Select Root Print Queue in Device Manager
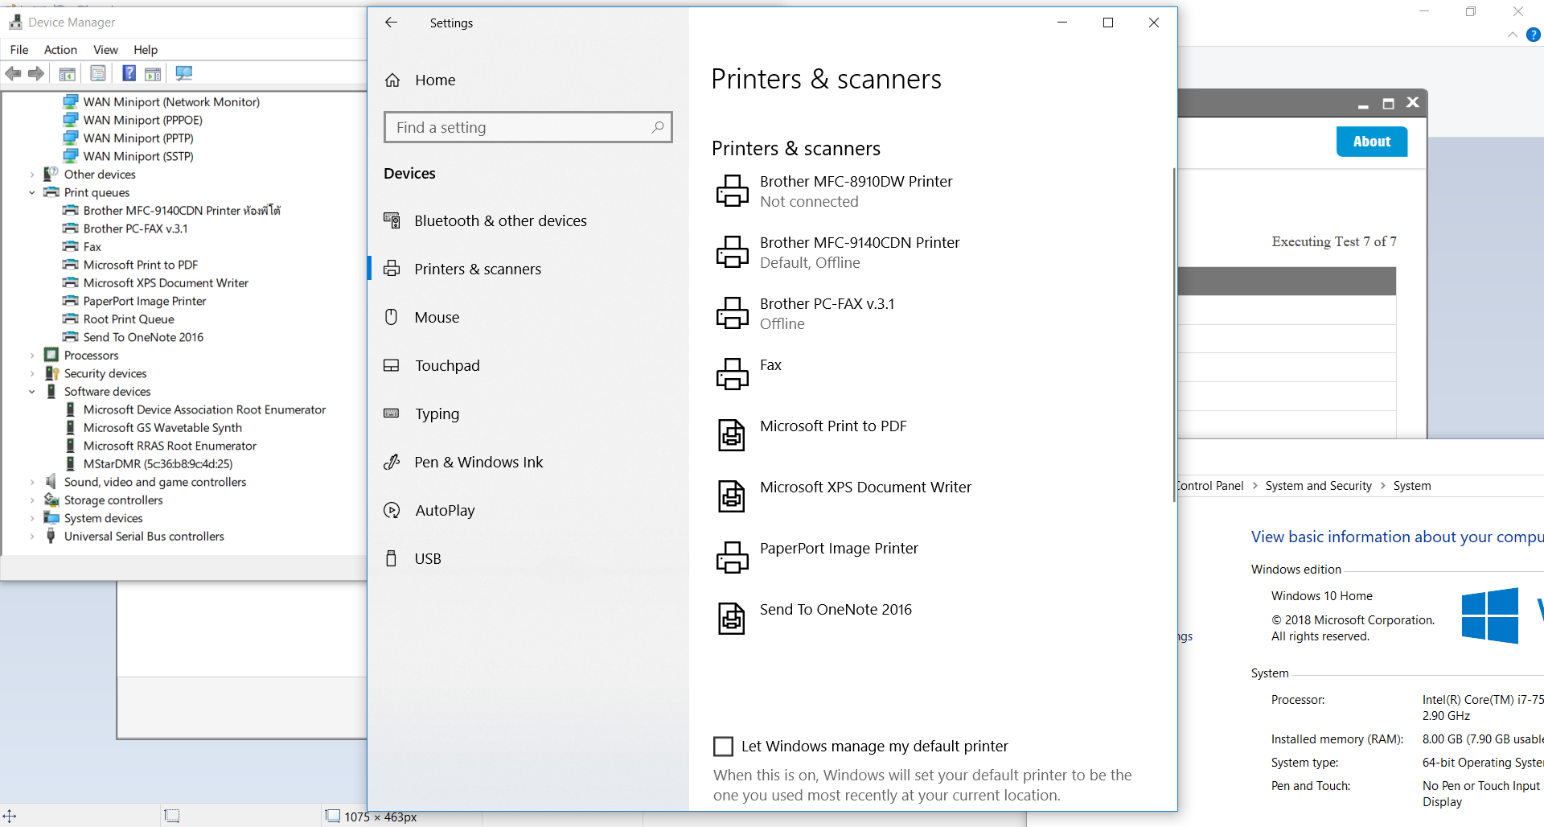 tap(129, 319)
